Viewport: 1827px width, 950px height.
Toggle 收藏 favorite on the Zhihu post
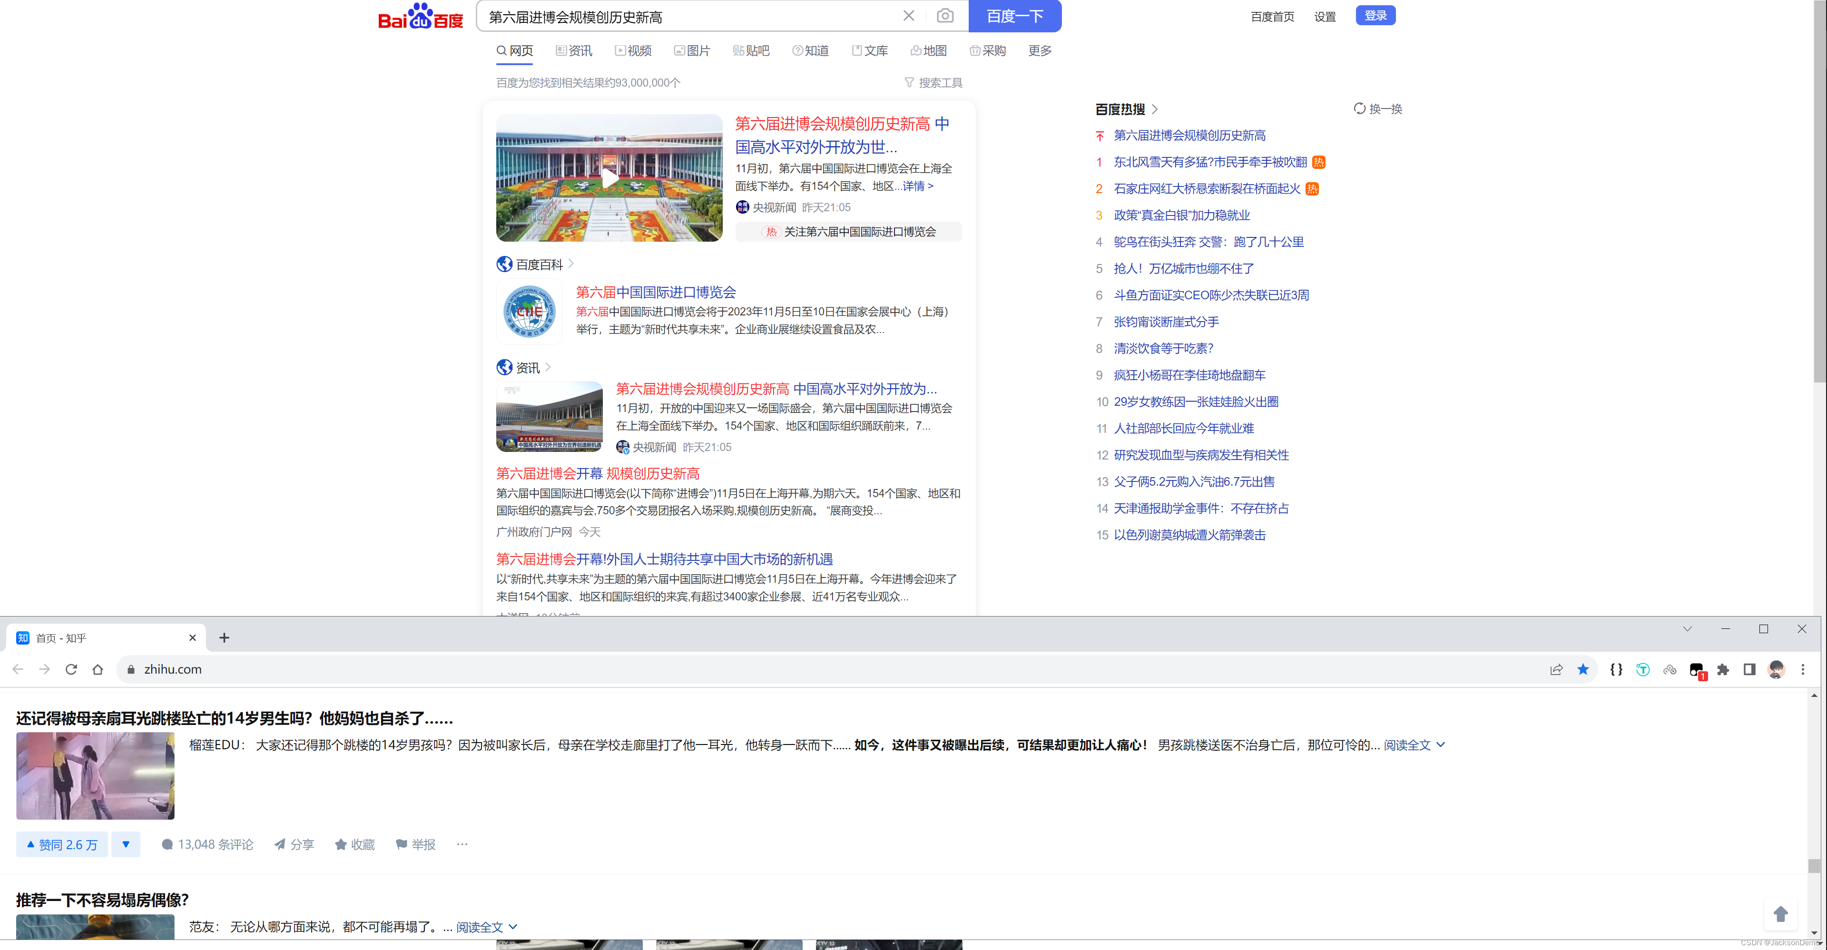tap(354, 844)
